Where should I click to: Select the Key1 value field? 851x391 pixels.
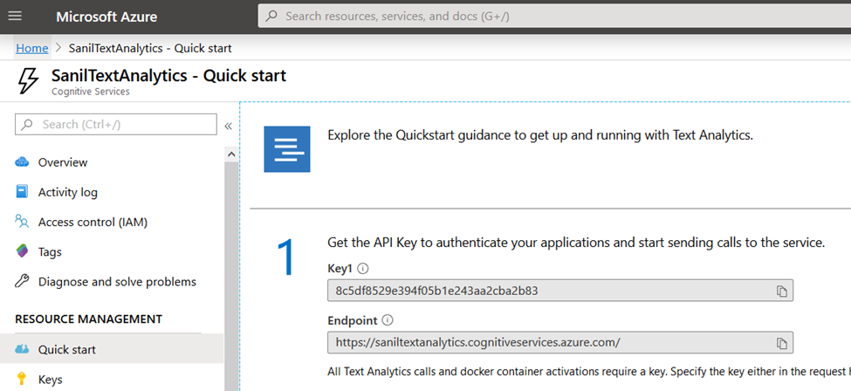pyautogui.click(x=560, y=292)
